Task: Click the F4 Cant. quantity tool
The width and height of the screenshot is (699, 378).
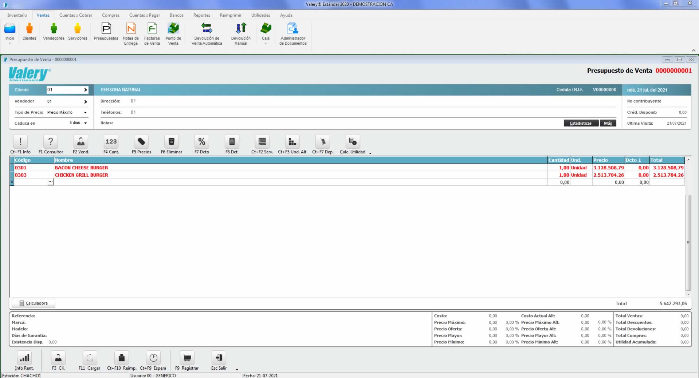Action: click(111, 144)
